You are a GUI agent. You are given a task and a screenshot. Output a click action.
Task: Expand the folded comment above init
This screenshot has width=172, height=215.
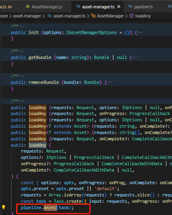(21, 26)
